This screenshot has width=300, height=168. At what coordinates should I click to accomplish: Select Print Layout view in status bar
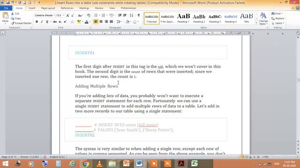pos(242,157)
